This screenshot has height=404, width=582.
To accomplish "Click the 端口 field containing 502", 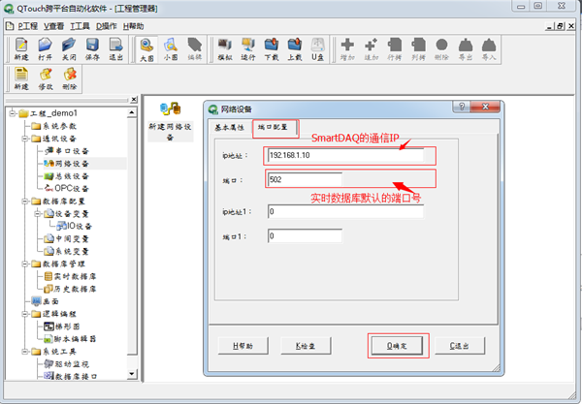I will click(344, 179).
